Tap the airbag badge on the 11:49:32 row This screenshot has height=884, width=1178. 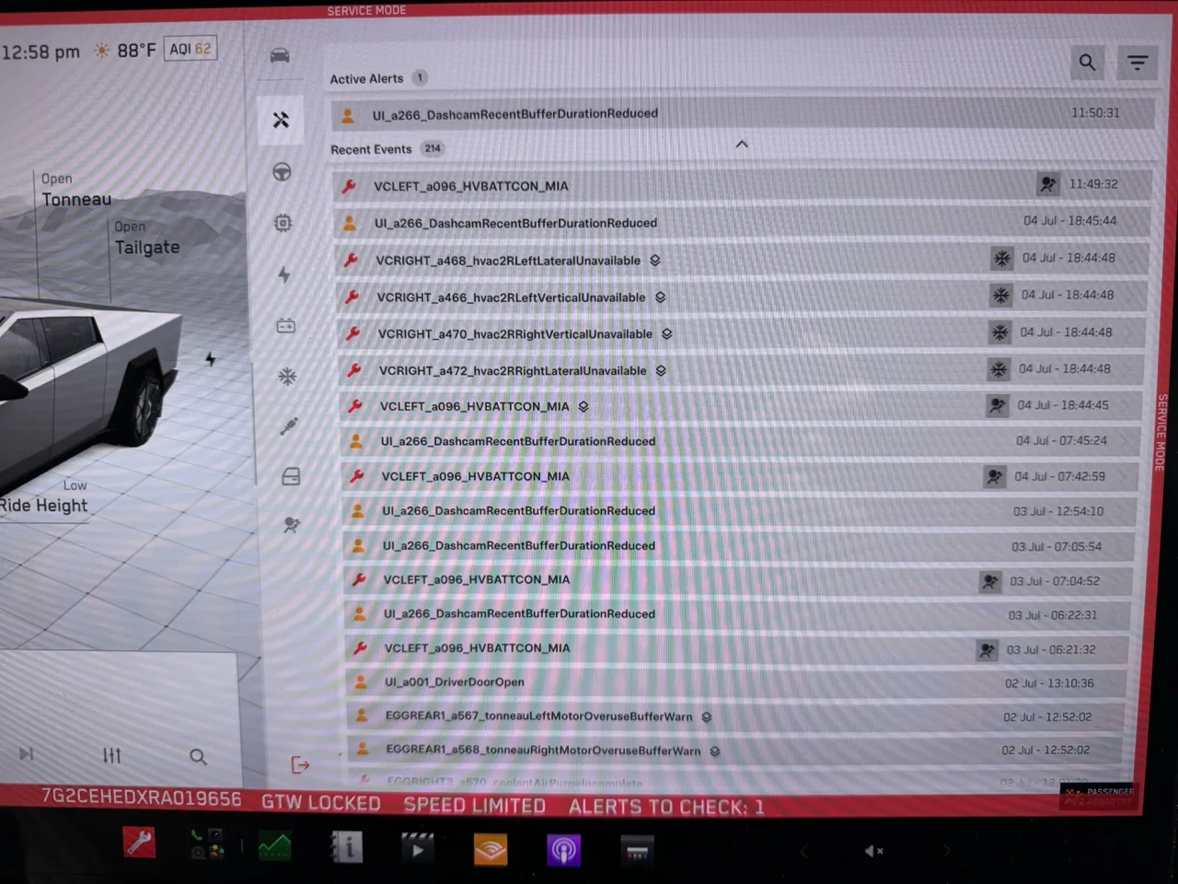1048,184
